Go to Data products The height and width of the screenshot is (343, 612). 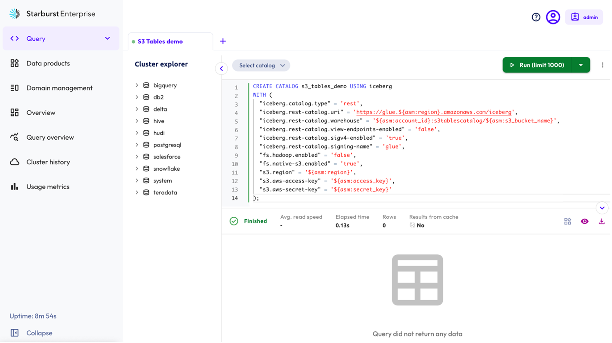pyautogui.click(x=48, y=63)
